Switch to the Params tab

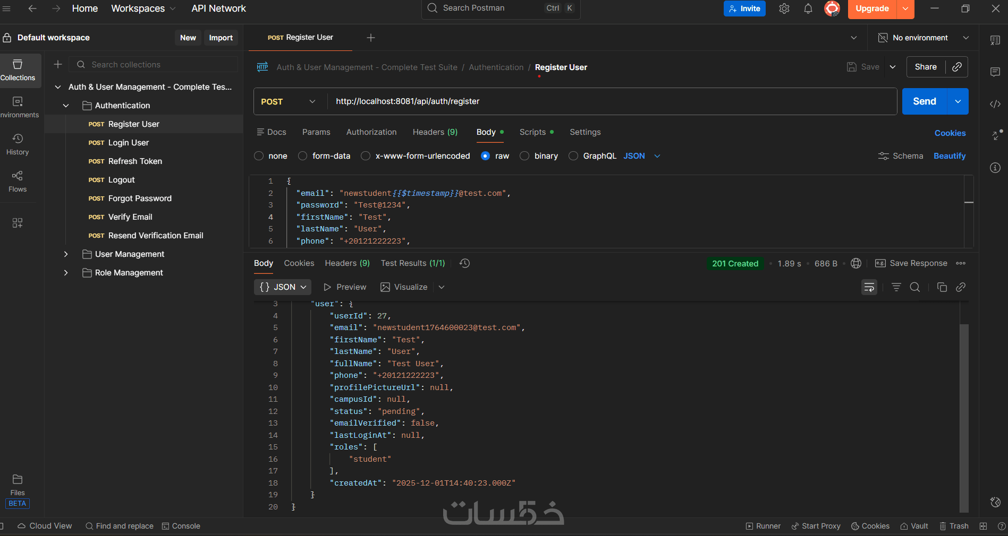(316, 132)
